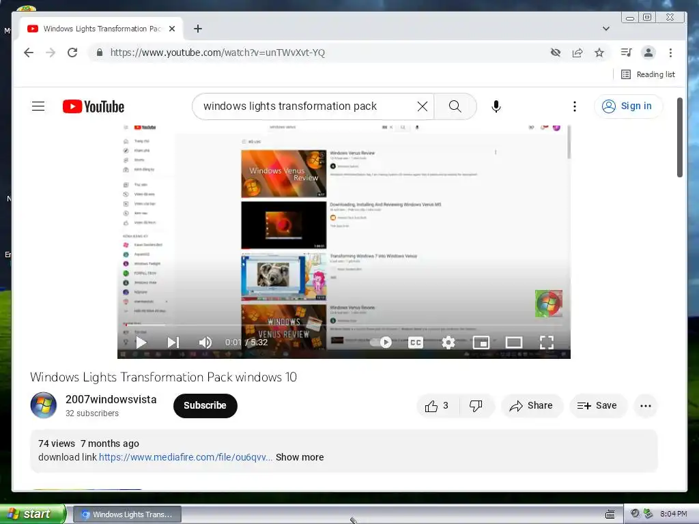Like this video

coord(438,405)
